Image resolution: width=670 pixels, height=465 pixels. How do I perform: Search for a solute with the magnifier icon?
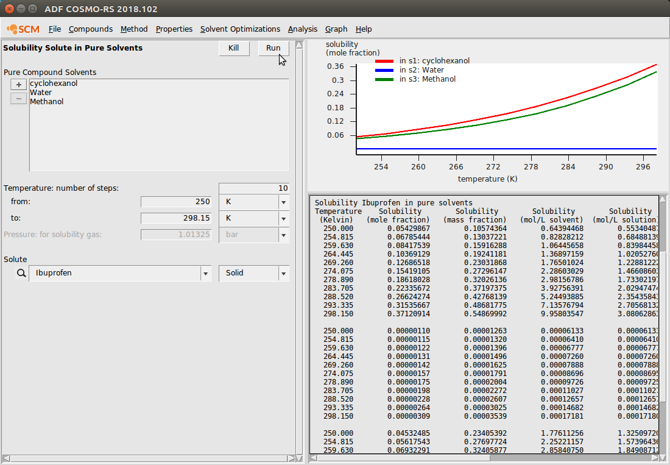[21, 273]
